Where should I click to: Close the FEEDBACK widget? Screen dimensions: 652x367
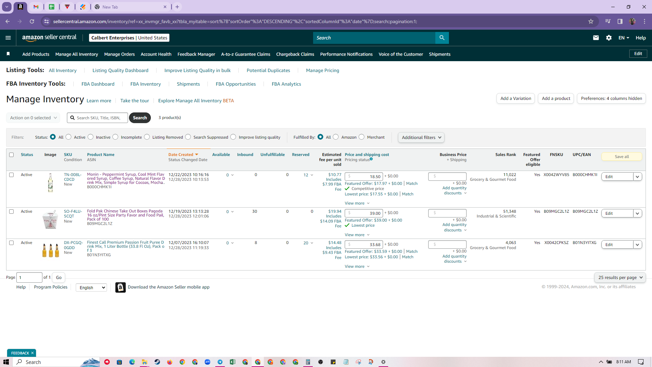pyautogui.click(x=32, y=353)
